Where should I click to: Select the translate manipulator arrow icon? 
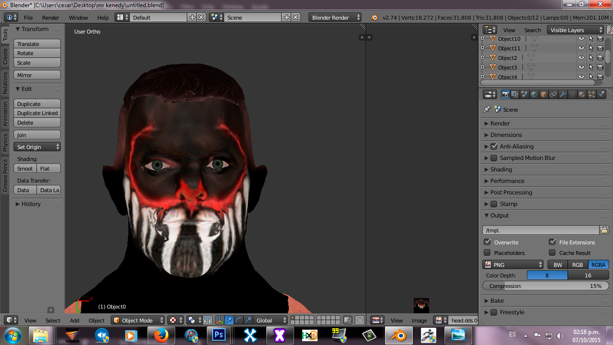(x=228, y=320)
